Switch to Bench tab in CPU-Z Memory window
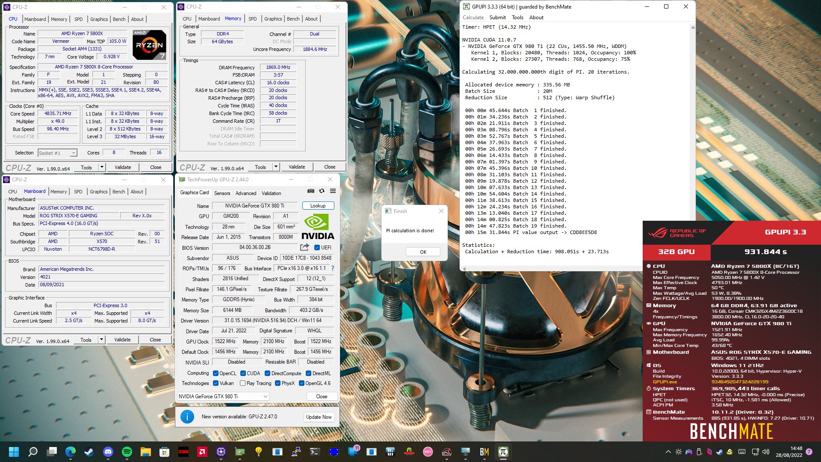Viewport: 821px width, 462px height. pos(293,19)
